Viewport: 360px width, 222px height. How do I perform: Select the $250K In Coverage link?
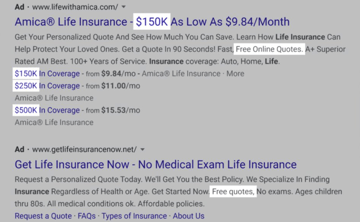pos(47,86)
